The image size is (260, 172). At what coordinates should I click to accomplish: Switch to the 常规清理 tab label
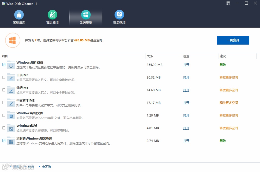tap(19, 23)
